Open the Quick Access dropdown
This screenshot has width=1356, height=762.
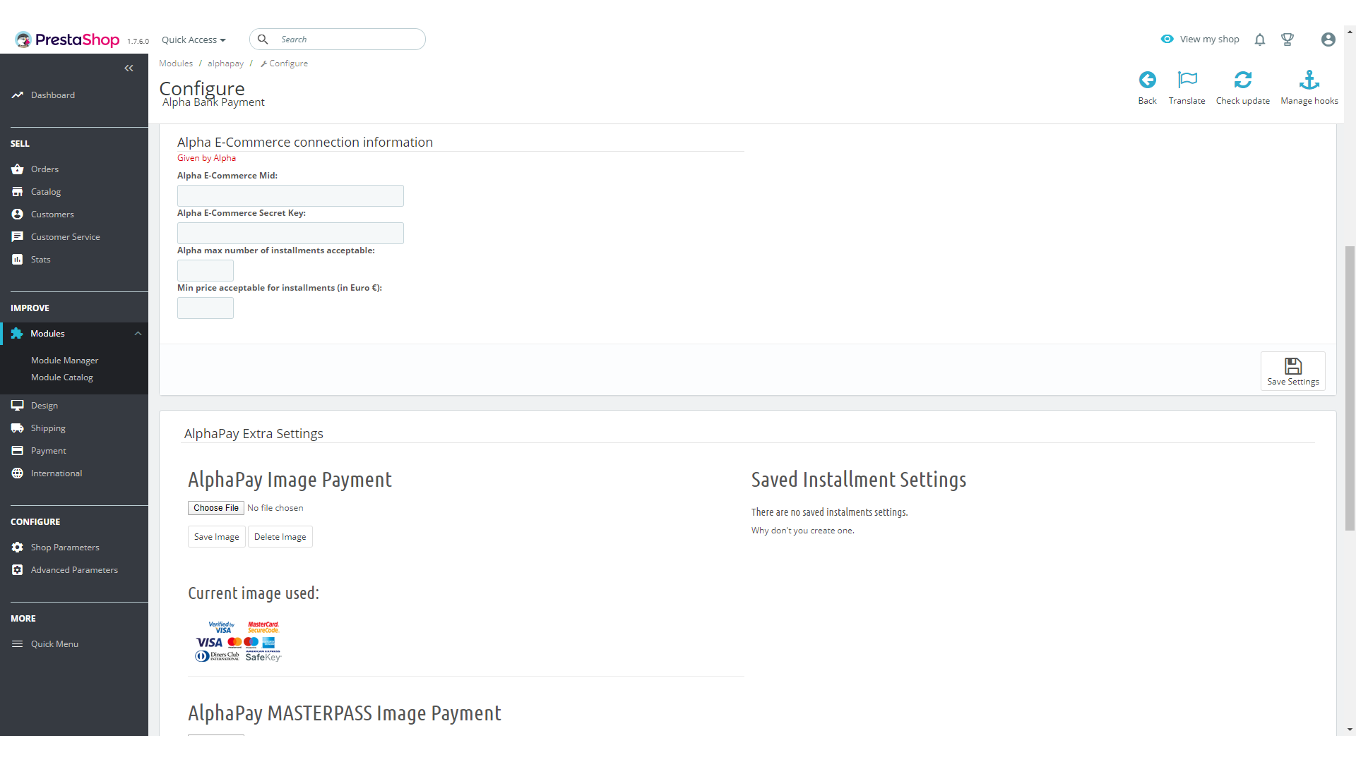coord(194,40)
